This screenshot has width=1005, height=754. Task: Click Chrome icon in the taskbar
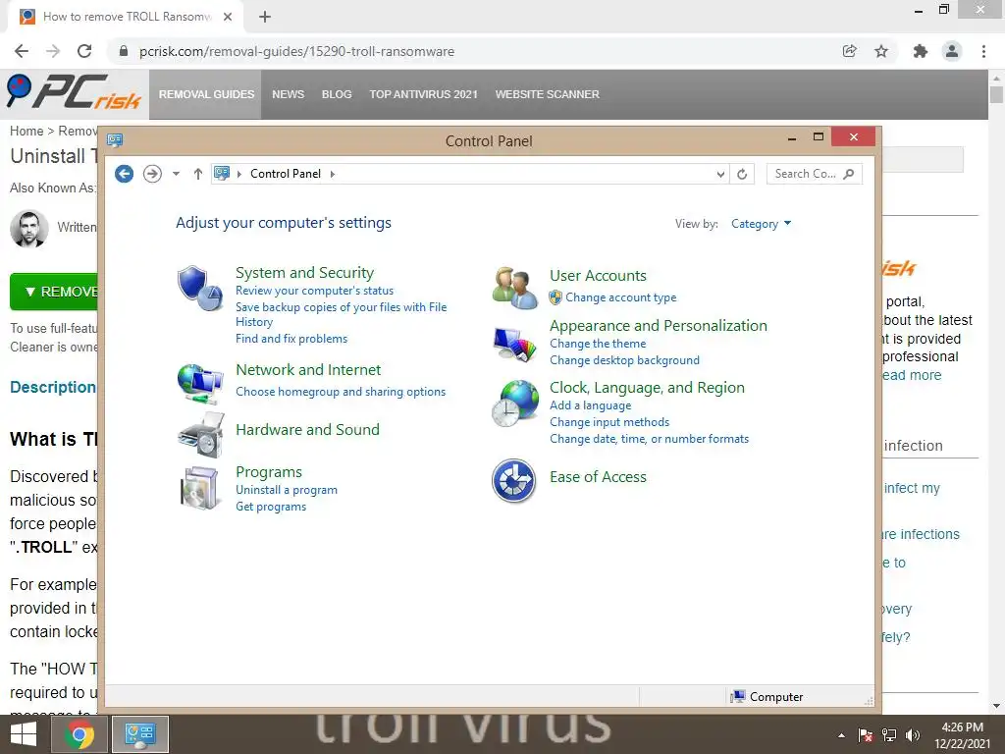click(x=79, y=734)
